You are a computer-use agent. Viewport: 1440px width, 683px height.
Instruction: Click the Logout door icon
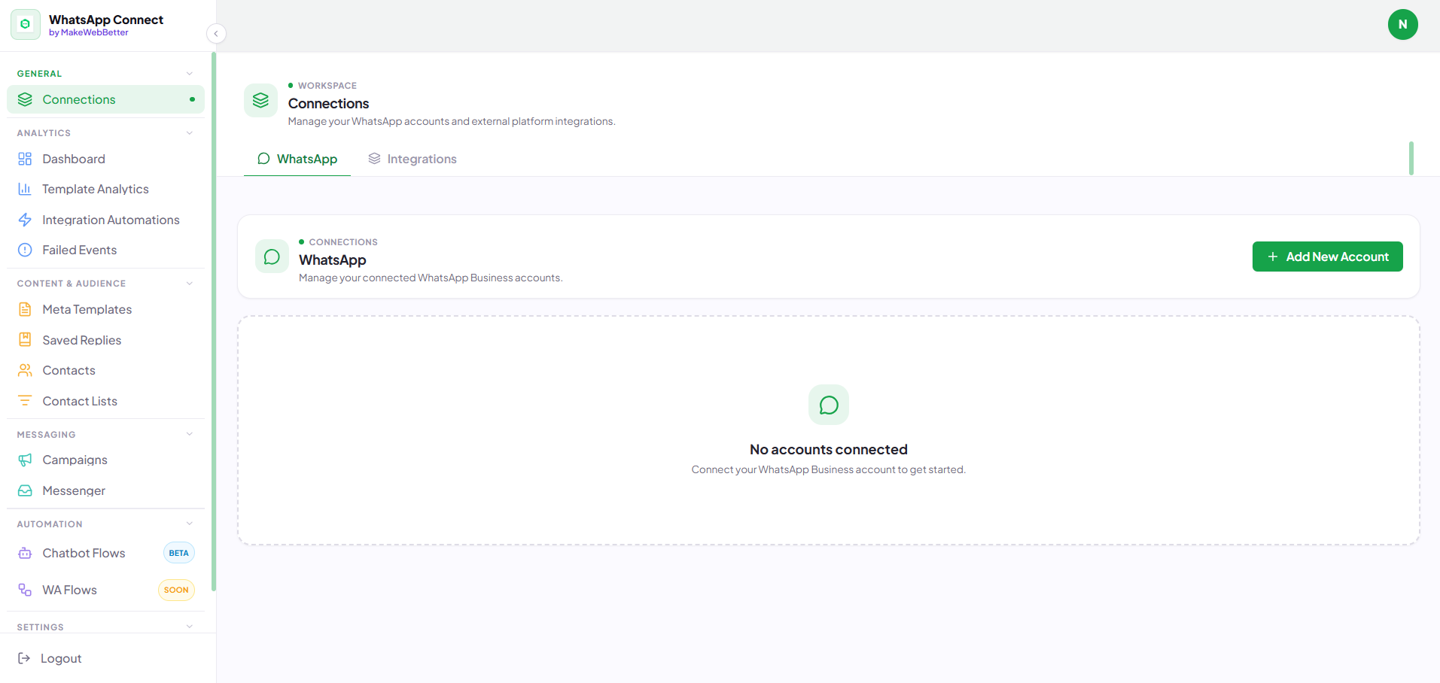24,658
